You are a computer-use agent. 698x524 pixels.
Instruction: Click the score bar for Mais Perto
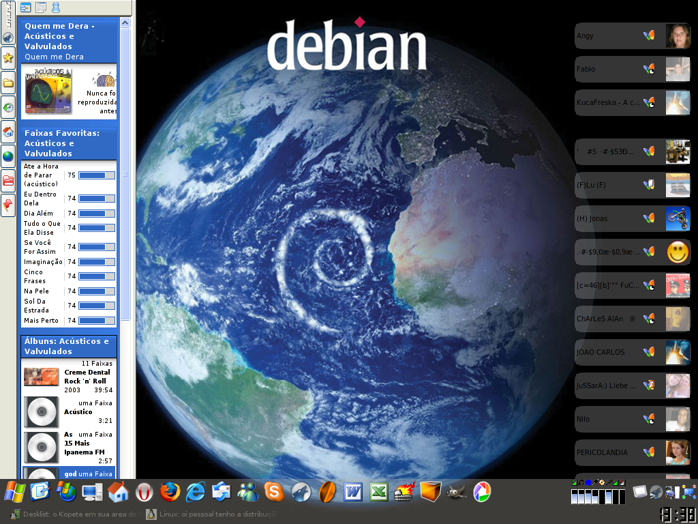[97, 321]
